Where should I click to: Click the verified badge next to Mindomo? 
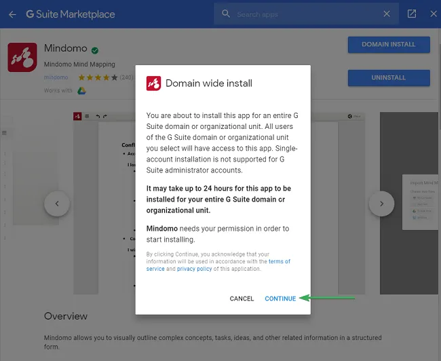pos(95,50)
